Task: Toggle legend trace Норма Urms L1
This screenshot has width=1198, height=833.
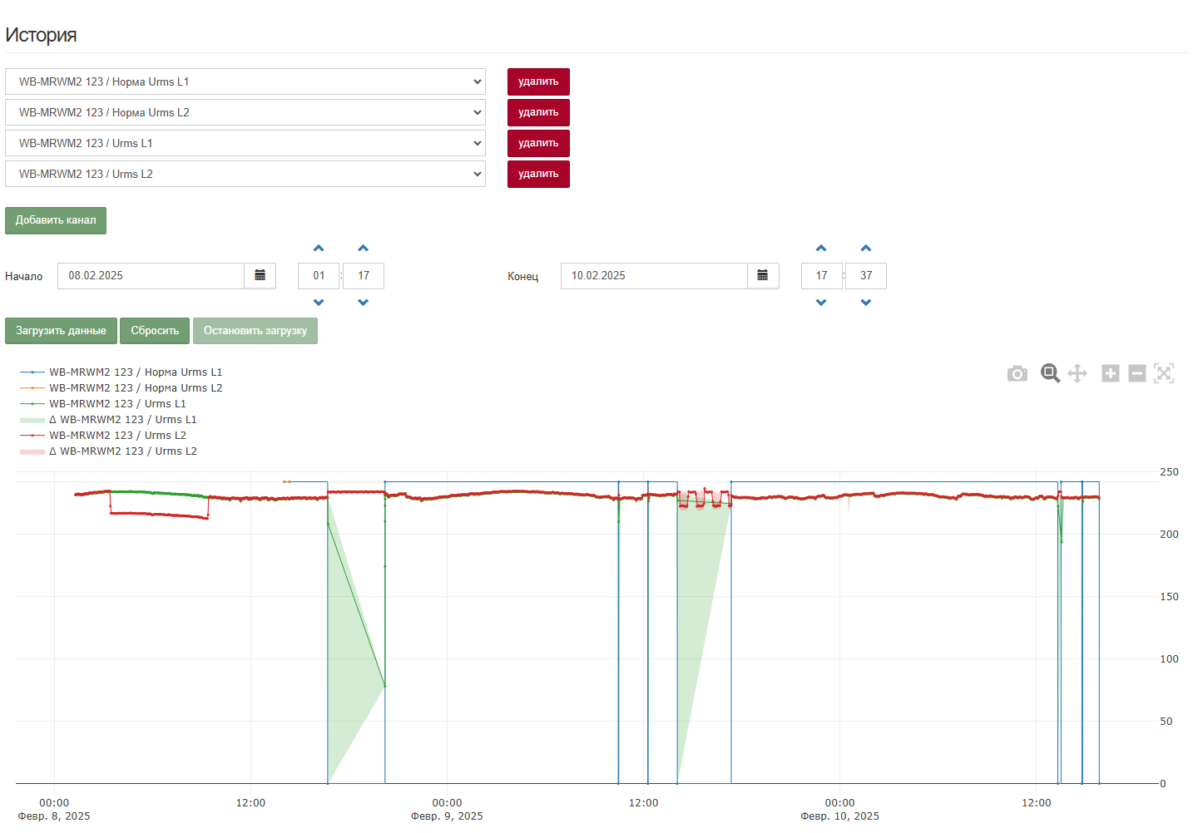Action: click(x=121, y=372)
